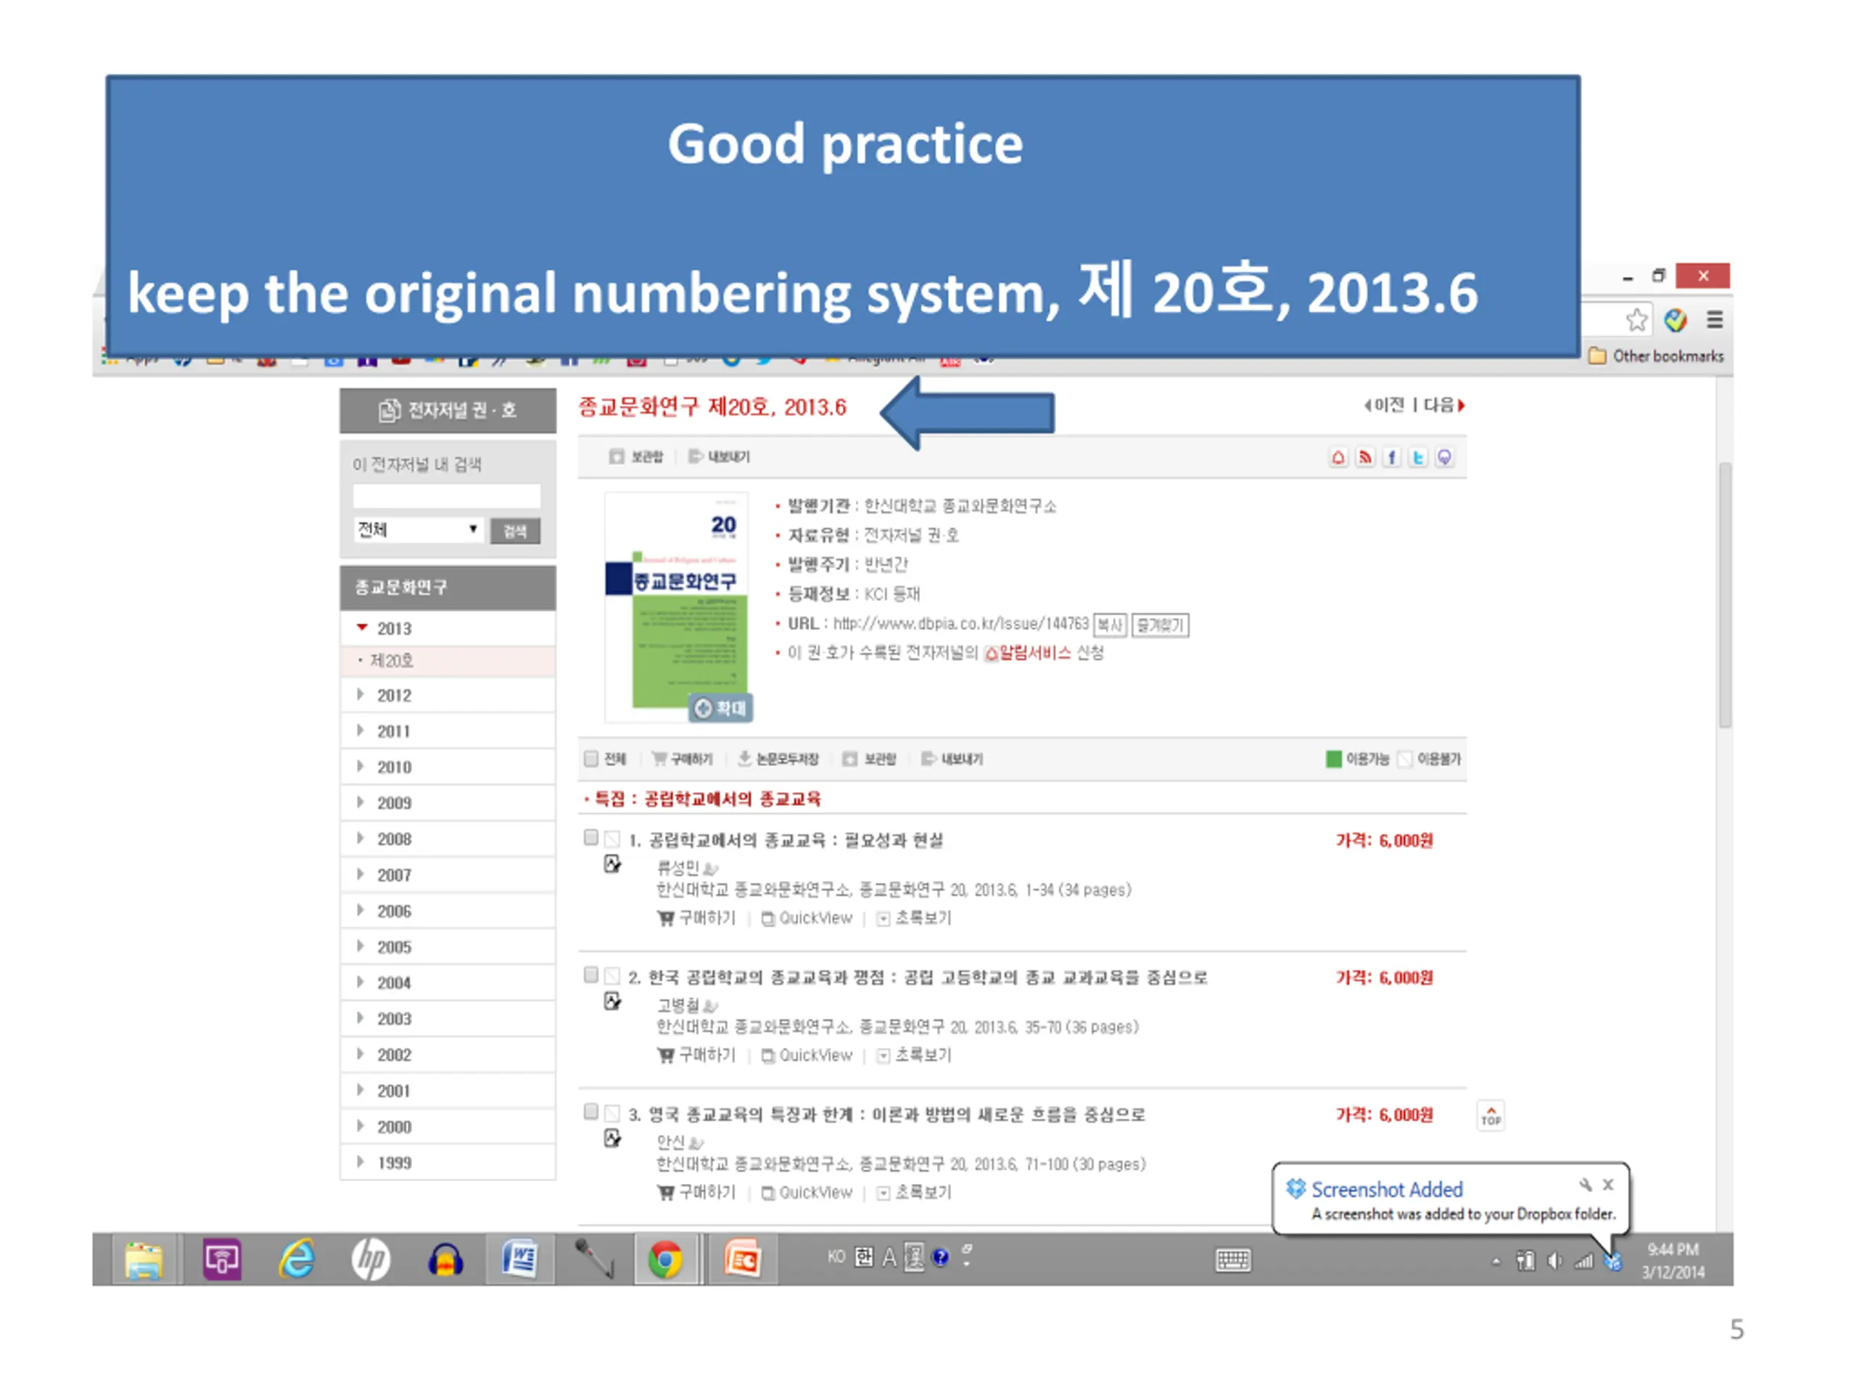Click the volume speaker tray icon

pos(1554,1261)
